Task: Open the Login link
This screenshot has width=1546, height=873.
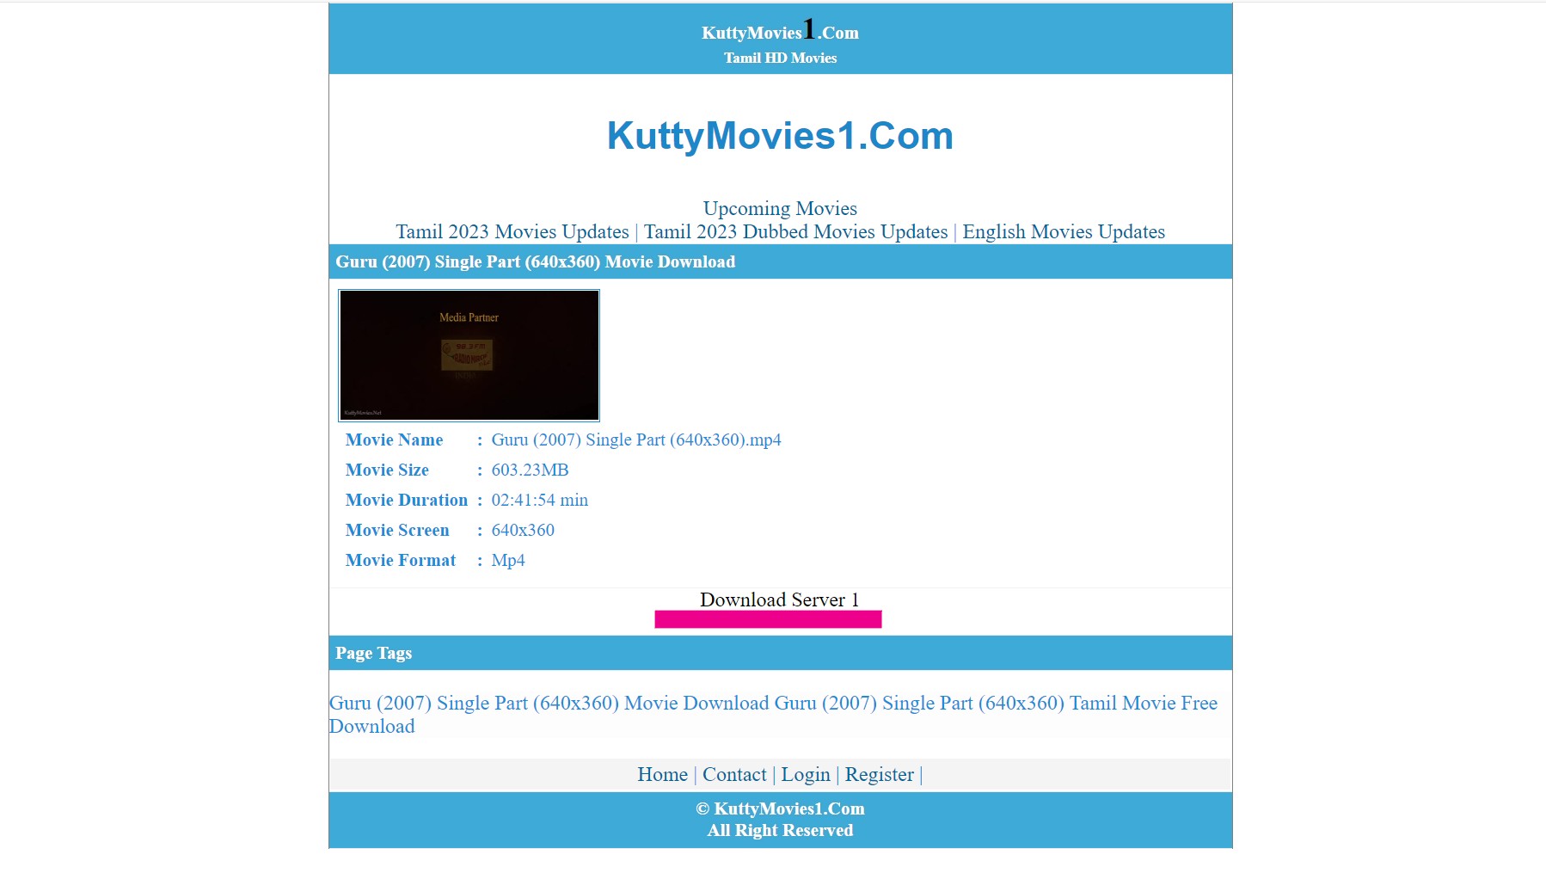Action: click(x=806, y=774)
